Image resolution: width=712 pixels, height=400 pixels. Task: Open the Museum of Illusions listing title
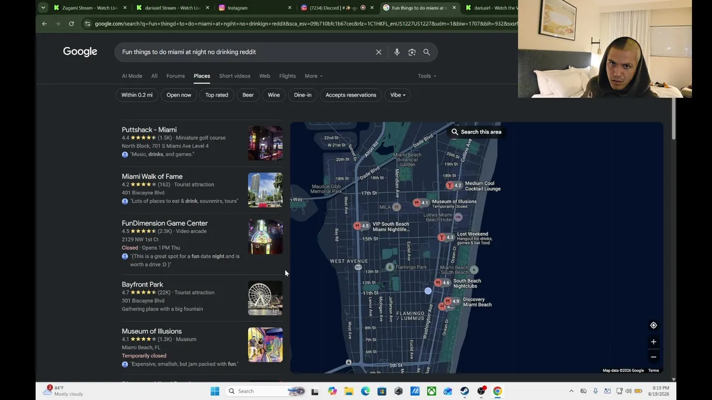click(152, 331)
